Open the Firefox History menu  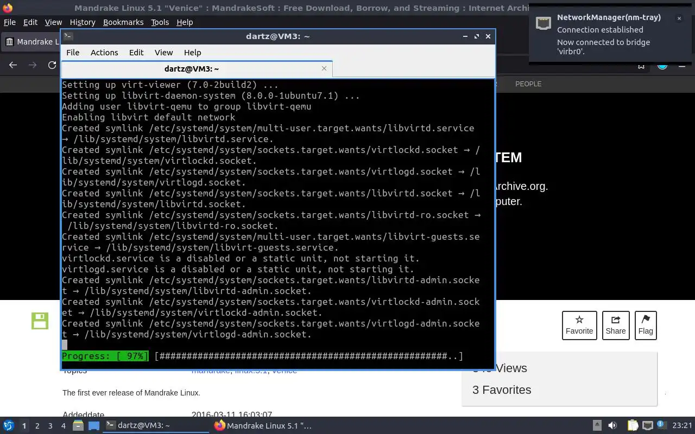(83, 22)
